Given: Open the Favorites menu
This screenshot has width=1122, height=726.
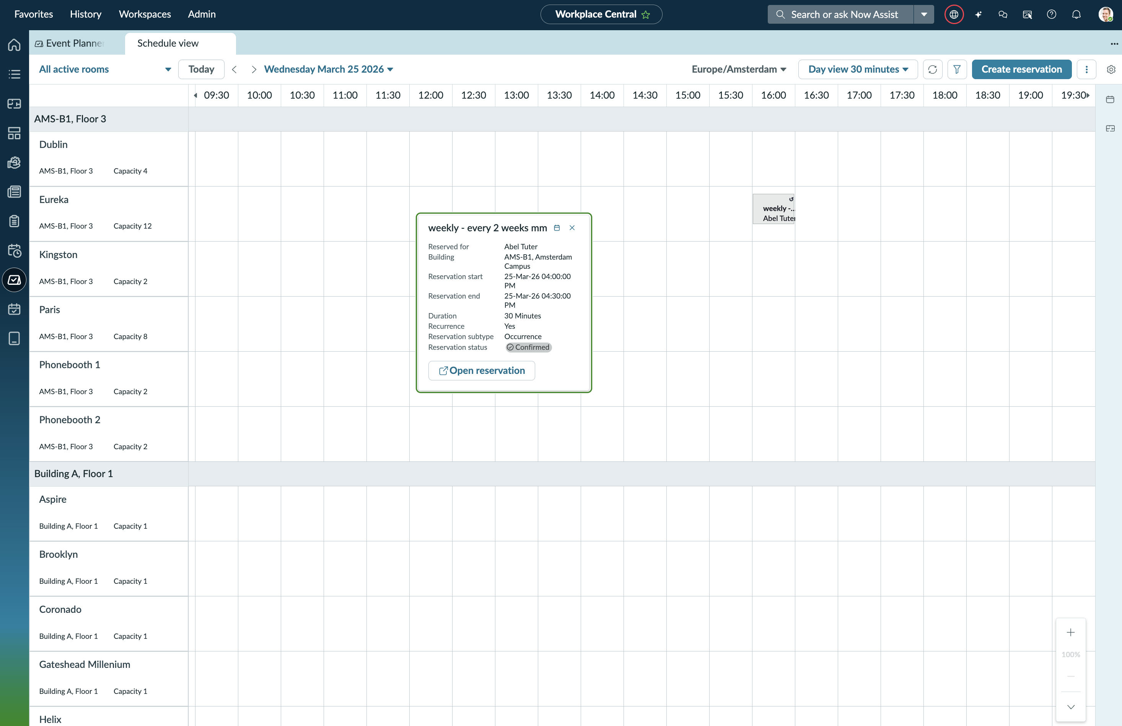Looking at the screenshot, I should (33, 14).
